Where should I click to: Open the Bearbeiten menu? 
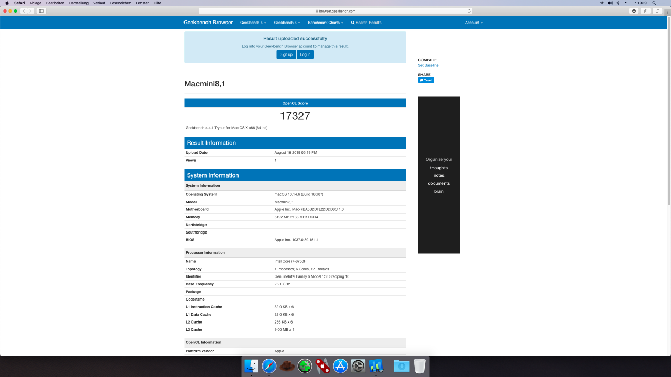click(56, 3)
